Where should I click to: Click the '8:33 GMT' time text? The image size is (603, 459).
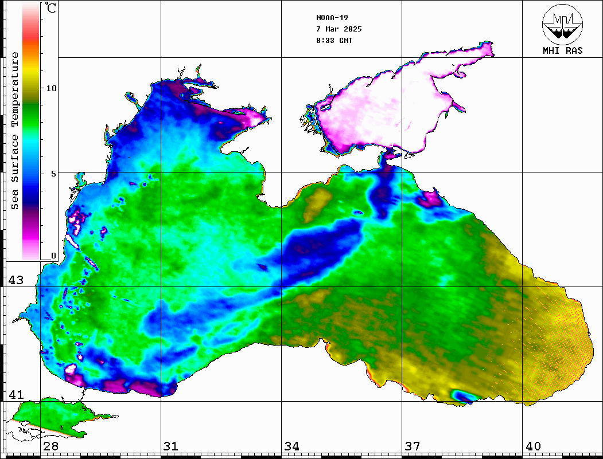tap(334, 40)
